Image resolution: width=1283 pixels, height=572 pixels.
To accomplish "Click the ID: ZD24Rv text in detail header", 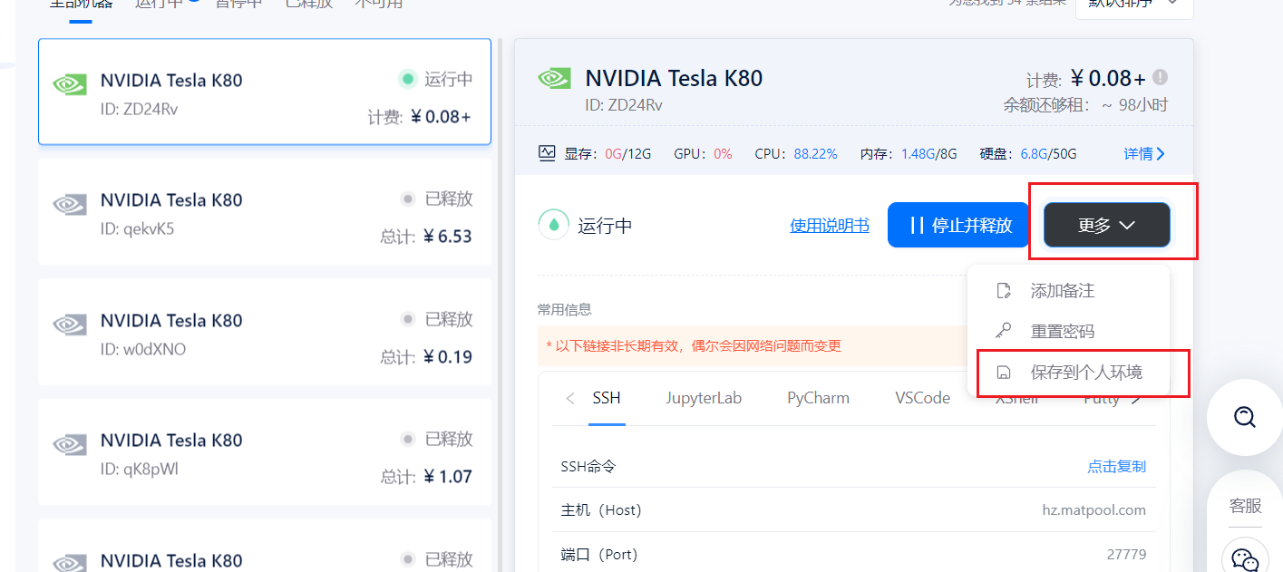I will [624, 105].
